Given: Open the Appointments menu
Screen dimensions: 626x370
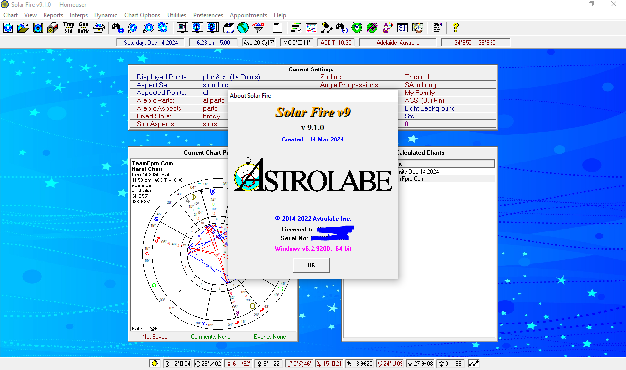Looking at the screenshot, I should (248, 15).
